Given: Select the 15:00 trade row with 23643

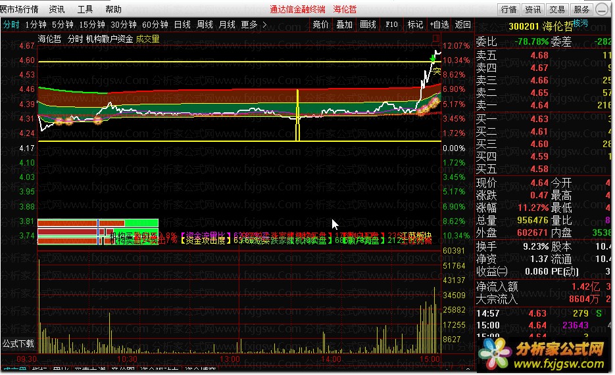Looking at the screenshot, I should 543,325.
